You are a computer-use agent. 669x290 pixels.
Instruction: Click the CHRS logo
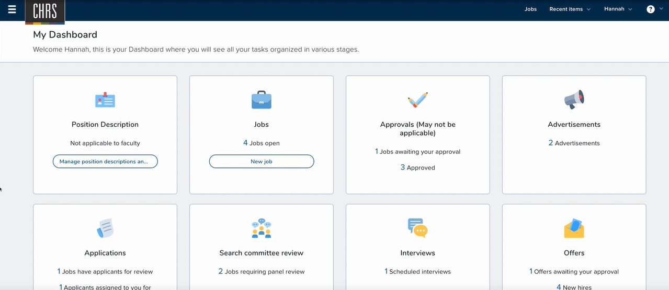click(x=45, y=12)
